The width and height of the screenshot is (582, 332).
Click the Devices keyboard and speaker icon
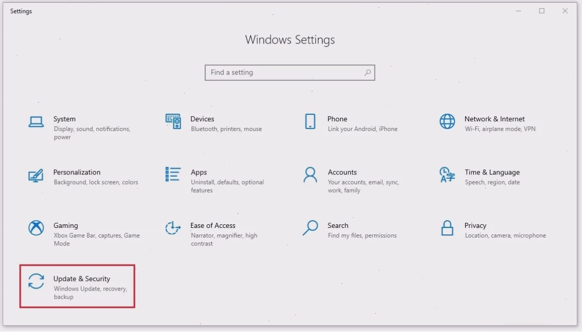pyautogui.click(x=173, y=121)
